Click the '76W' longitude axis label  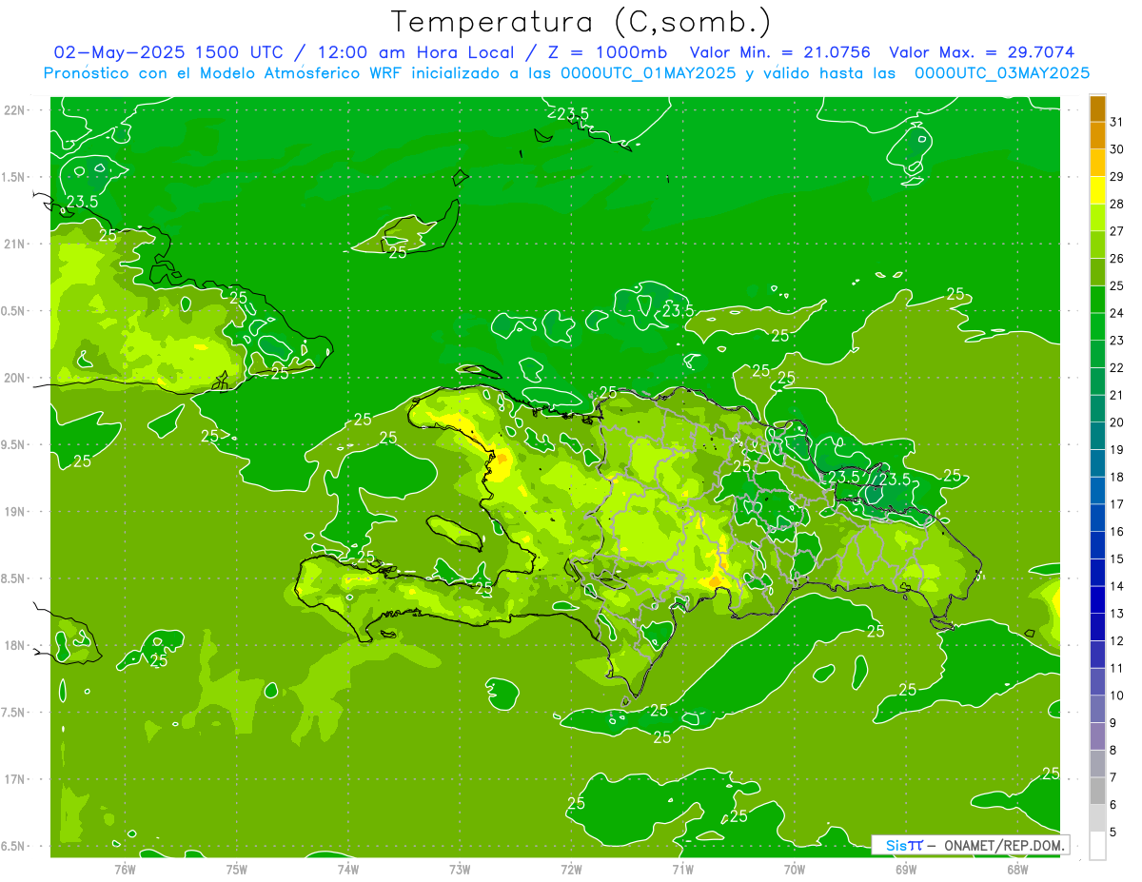(126, 870)
